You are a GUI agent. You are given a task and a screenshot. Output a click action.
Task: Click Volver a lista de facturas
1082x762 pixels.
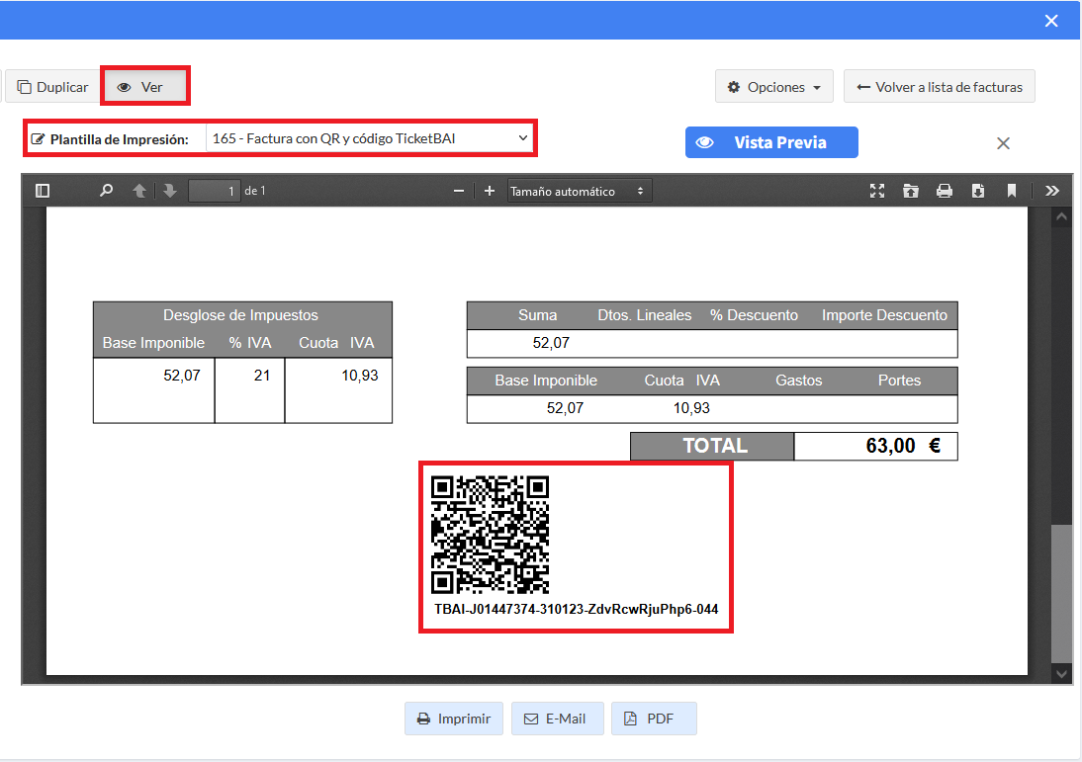[x=940, y=87]
